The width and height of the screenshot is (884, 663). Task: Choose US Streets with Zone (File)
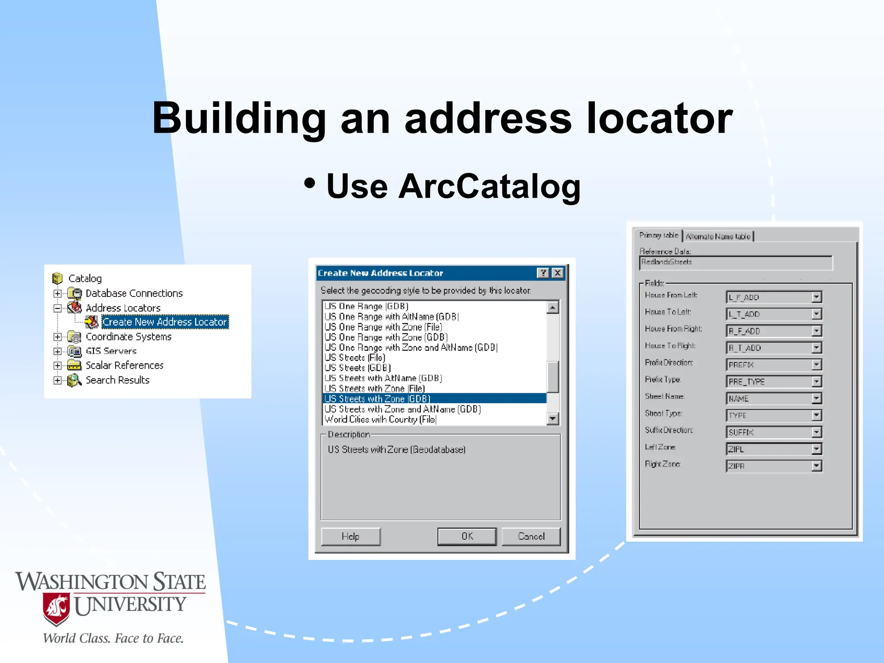[435, 388]
